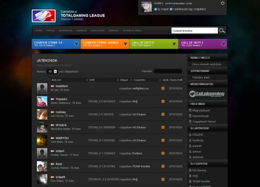Click the team icon beside NZ-Gaming

tap(190, 170)
